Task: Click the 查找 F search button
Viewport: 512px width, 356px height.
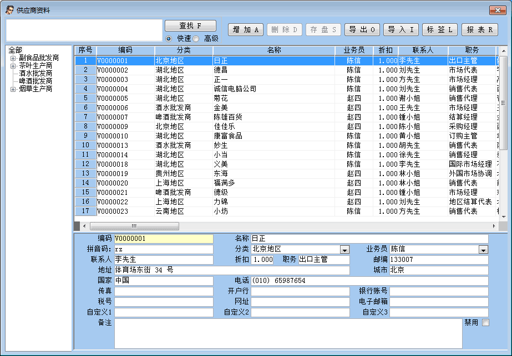Action: [x=190, y=26]
